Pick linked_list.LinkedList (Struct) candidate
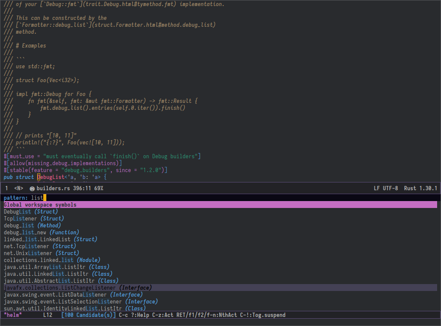Screen dimensions: 441x326 [x=50, y=239]
